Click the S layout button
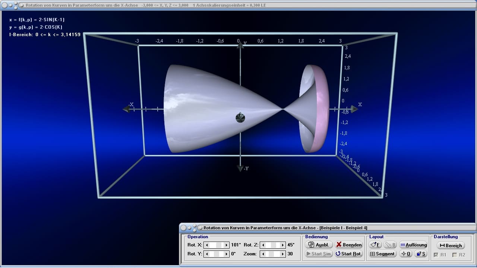 click(x=421, y=254)
